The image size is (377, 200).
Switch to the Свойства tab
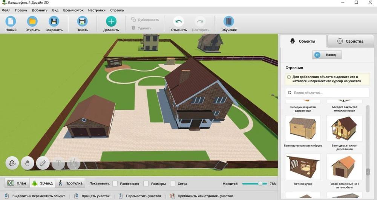coord(350,41)
